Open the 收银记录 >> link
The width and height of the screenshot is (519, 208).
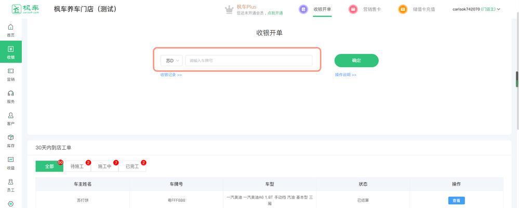coord(171,75)
